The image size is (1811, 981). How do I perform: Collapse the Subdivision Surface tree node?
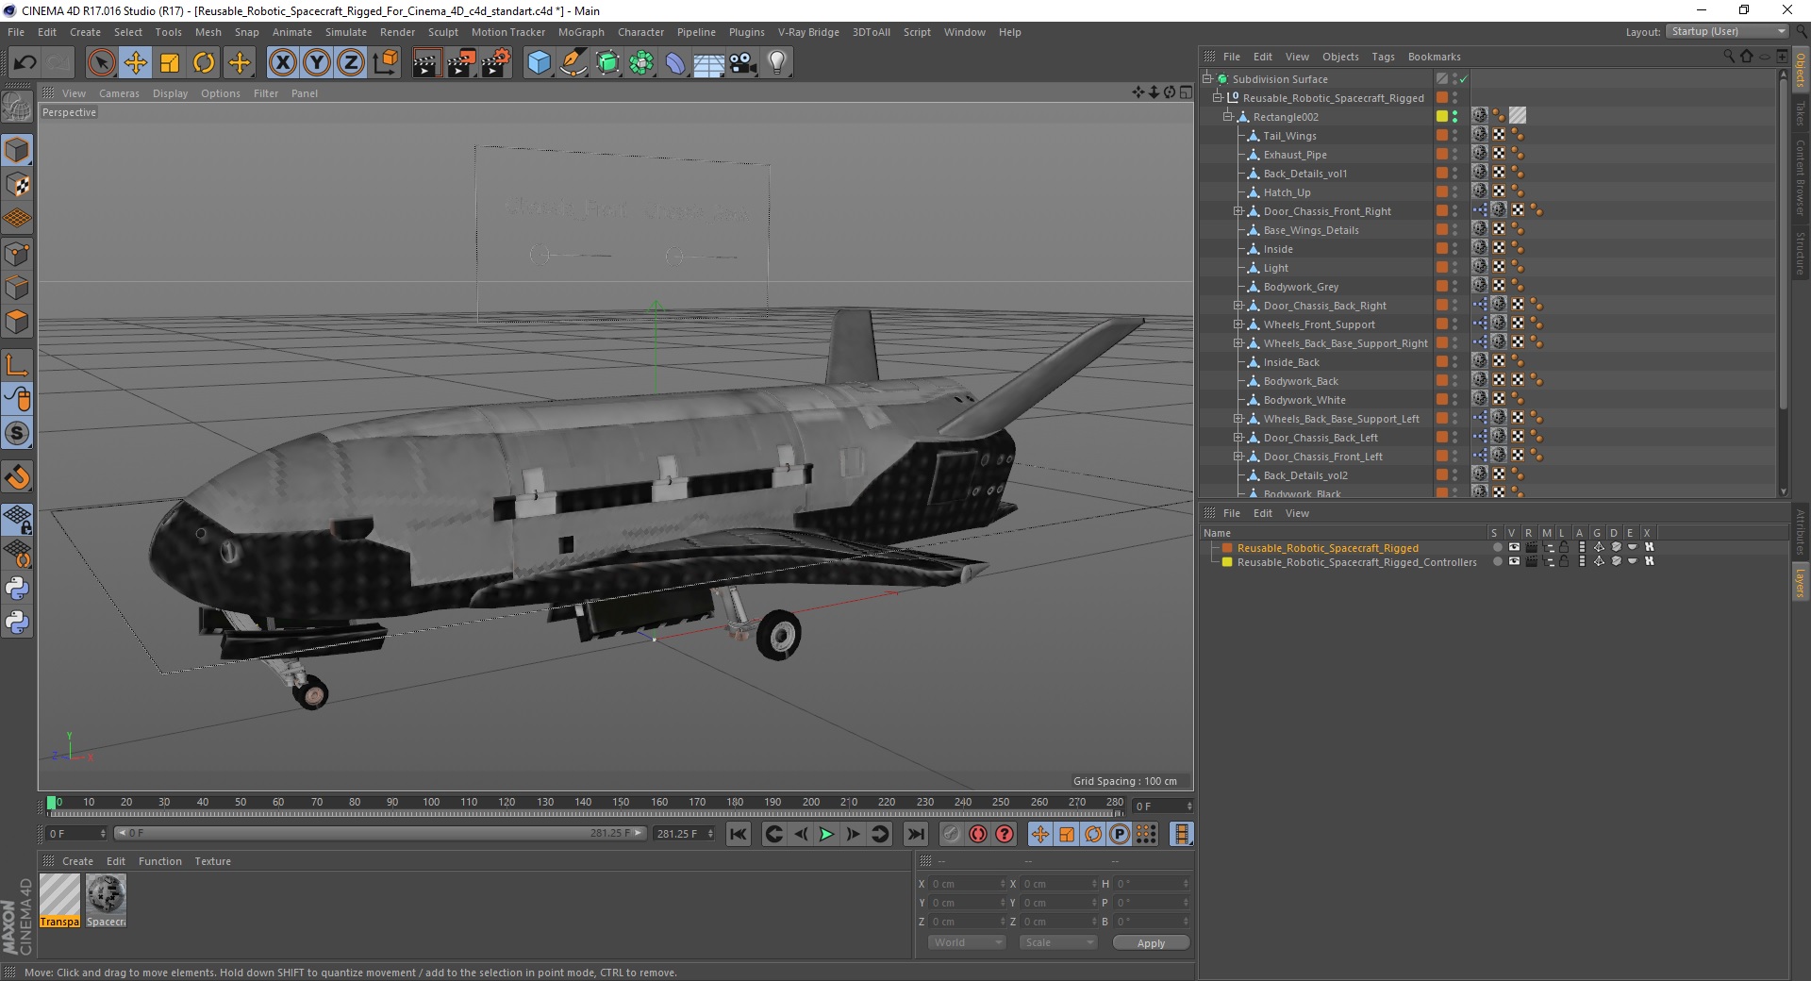pos(1207,79)
